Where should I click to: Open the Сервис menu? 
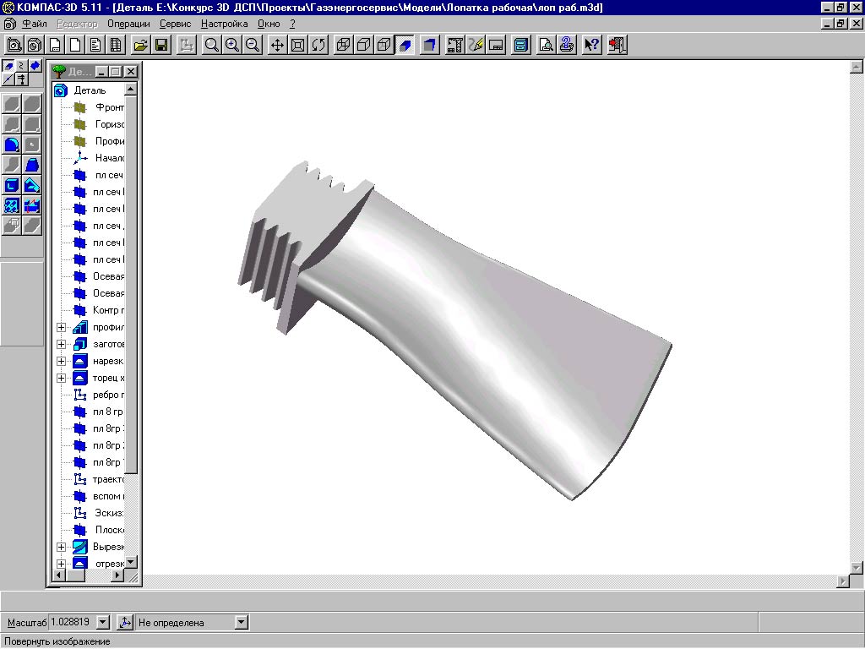(175, 24)
